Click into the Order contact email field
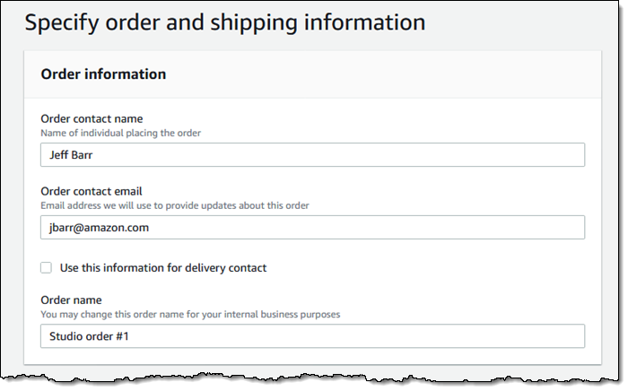This screenshot has height=391, width=628. 312,228
